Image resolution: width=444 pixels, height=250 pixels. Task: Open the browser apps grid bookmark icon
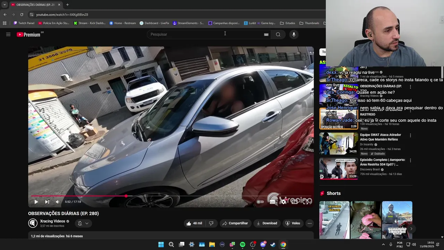[x=5, y=23]
